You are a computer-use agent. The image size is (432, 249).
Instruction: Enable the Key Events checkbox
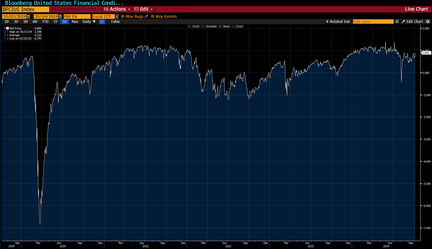point(152,17)
